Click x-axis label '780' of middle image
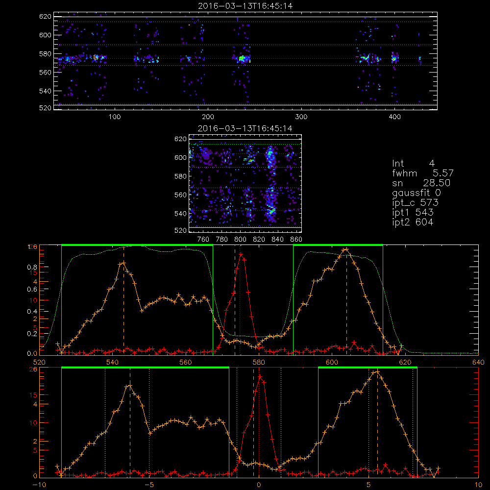This screenshot has width=490, height=490. pyautogui.click(x=222, y=240)
